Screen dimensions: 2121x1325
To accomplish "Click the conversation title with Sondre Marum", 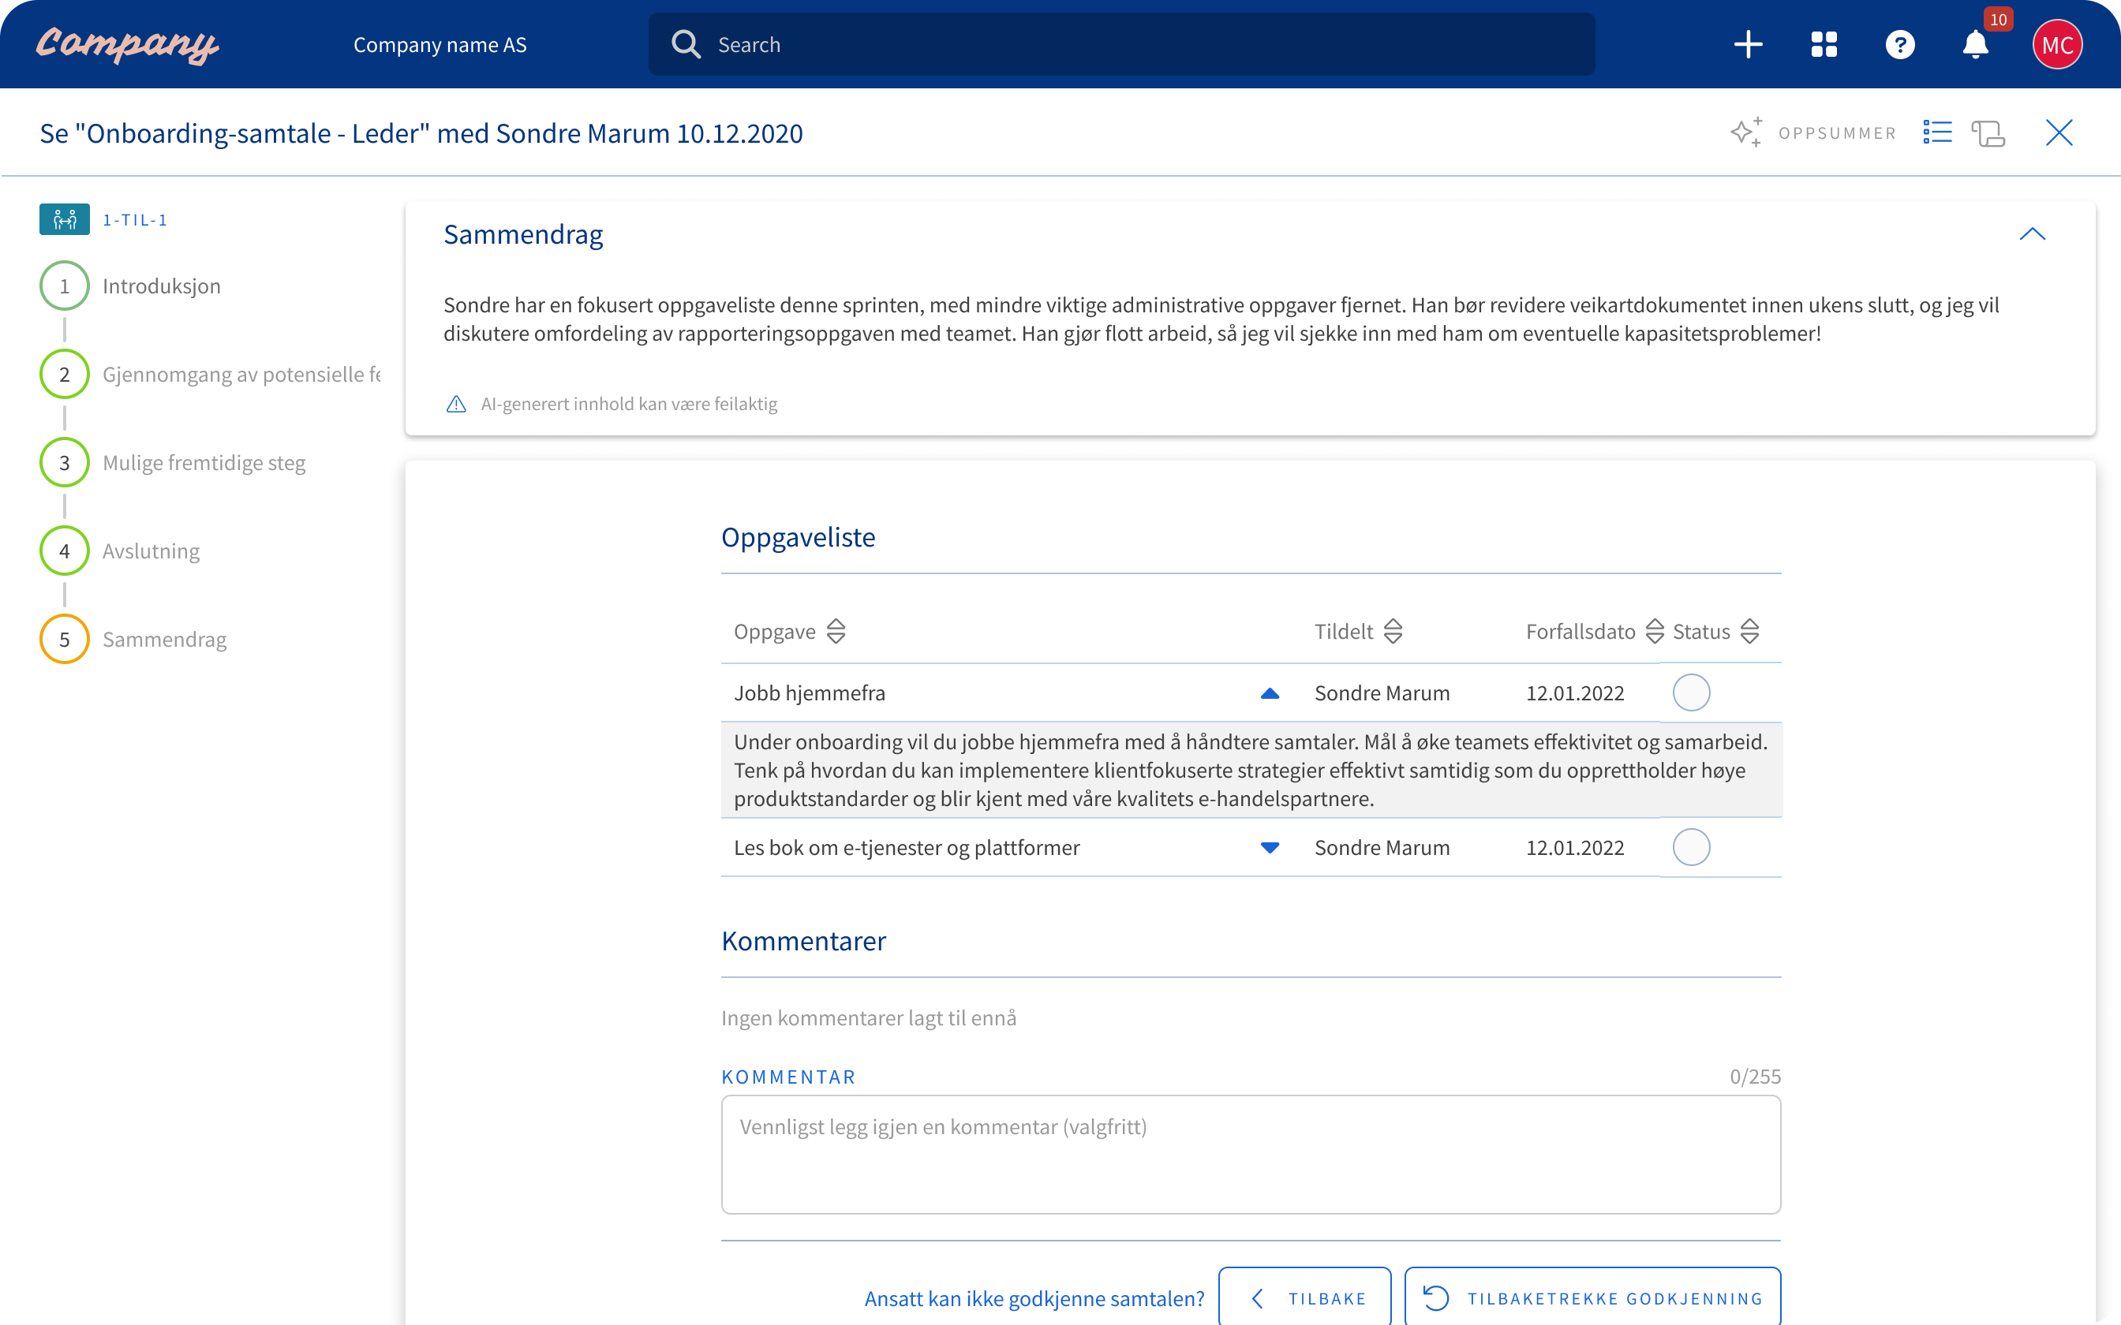I will (x=421, y=133).
